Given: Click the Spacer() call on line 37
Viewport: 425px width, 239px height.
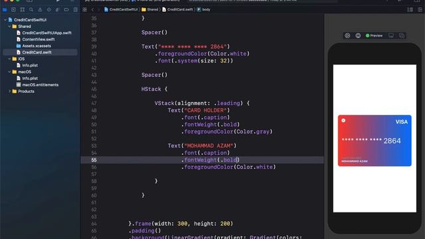Looking at the screenshot, I should coord(154,33).
